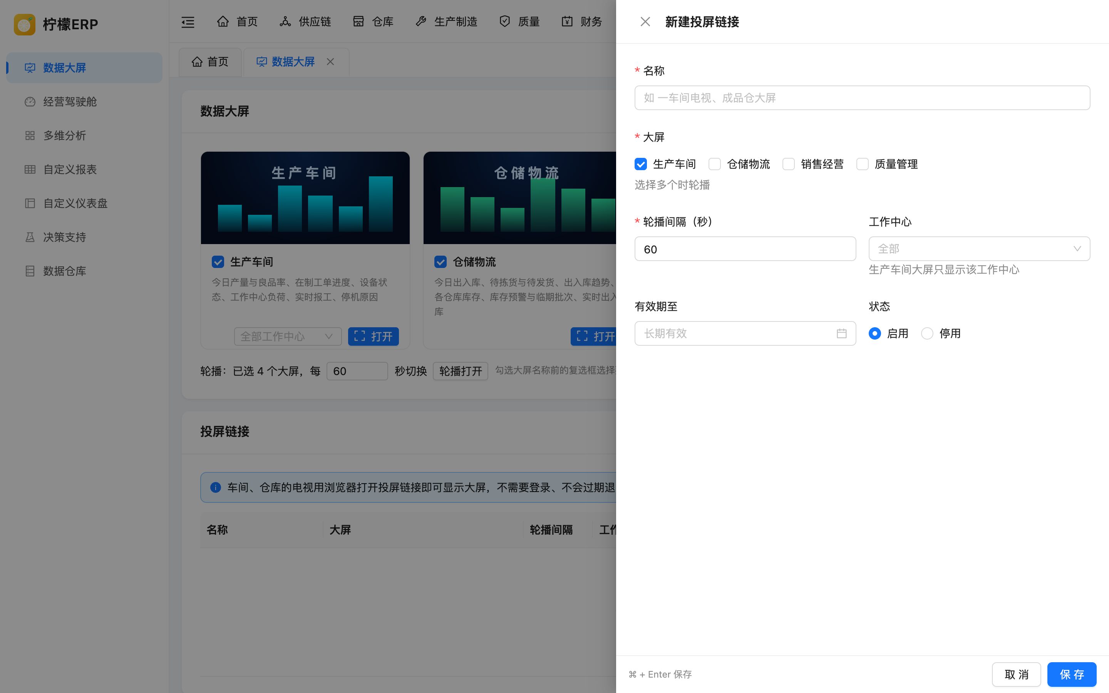The width and height of the screenshot is (1109, 693).
Task: Click the blue info icon in the 投屏链接 notice
Action: (x=215, y=488)
